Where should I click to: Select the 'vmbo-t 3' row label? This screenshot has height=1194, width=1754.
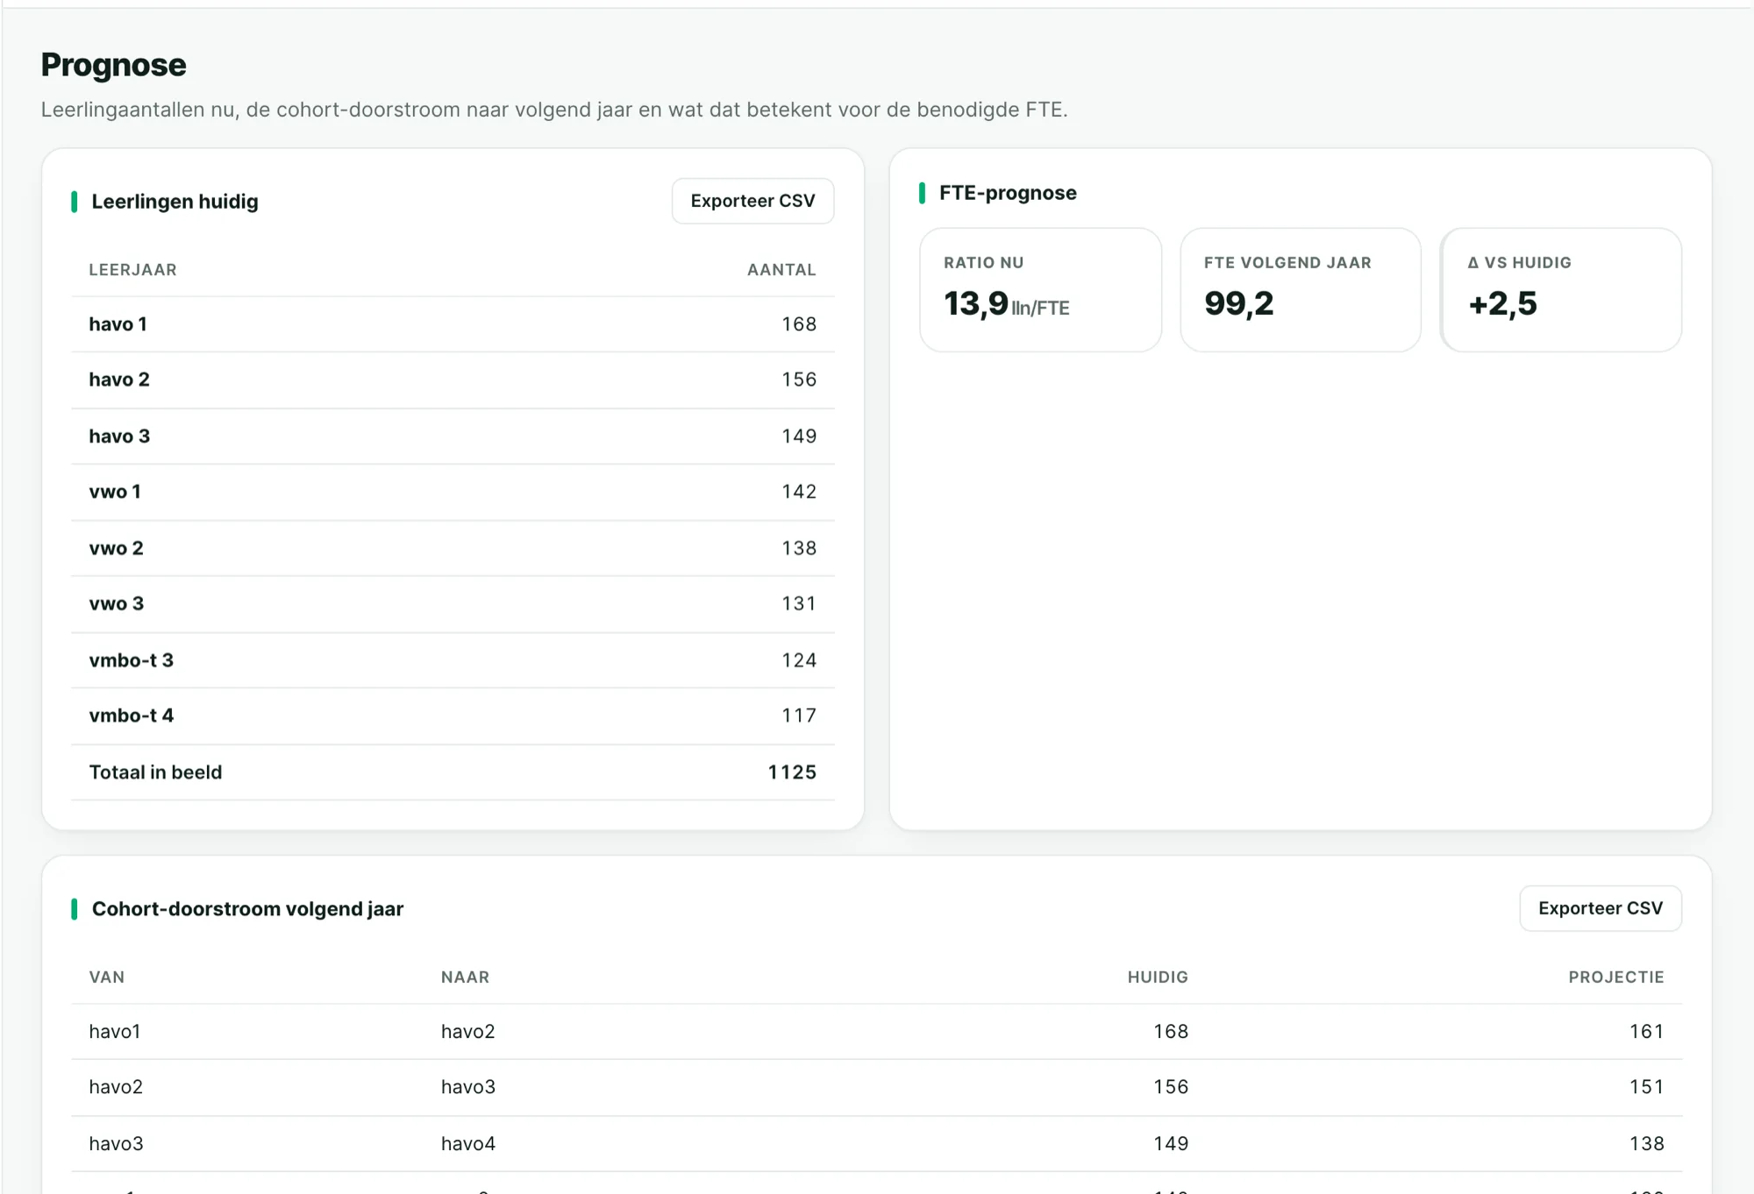(x=132, y=660)
